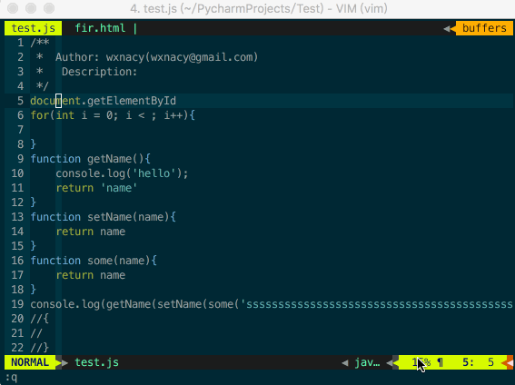Click console.log('hello'); line

click(122, 173)
